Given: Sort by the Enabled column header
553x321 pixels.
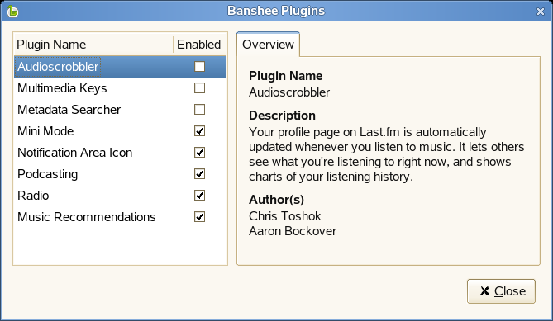Looking at the screenshot, I should pyautogui.click(x=199, y=45).
